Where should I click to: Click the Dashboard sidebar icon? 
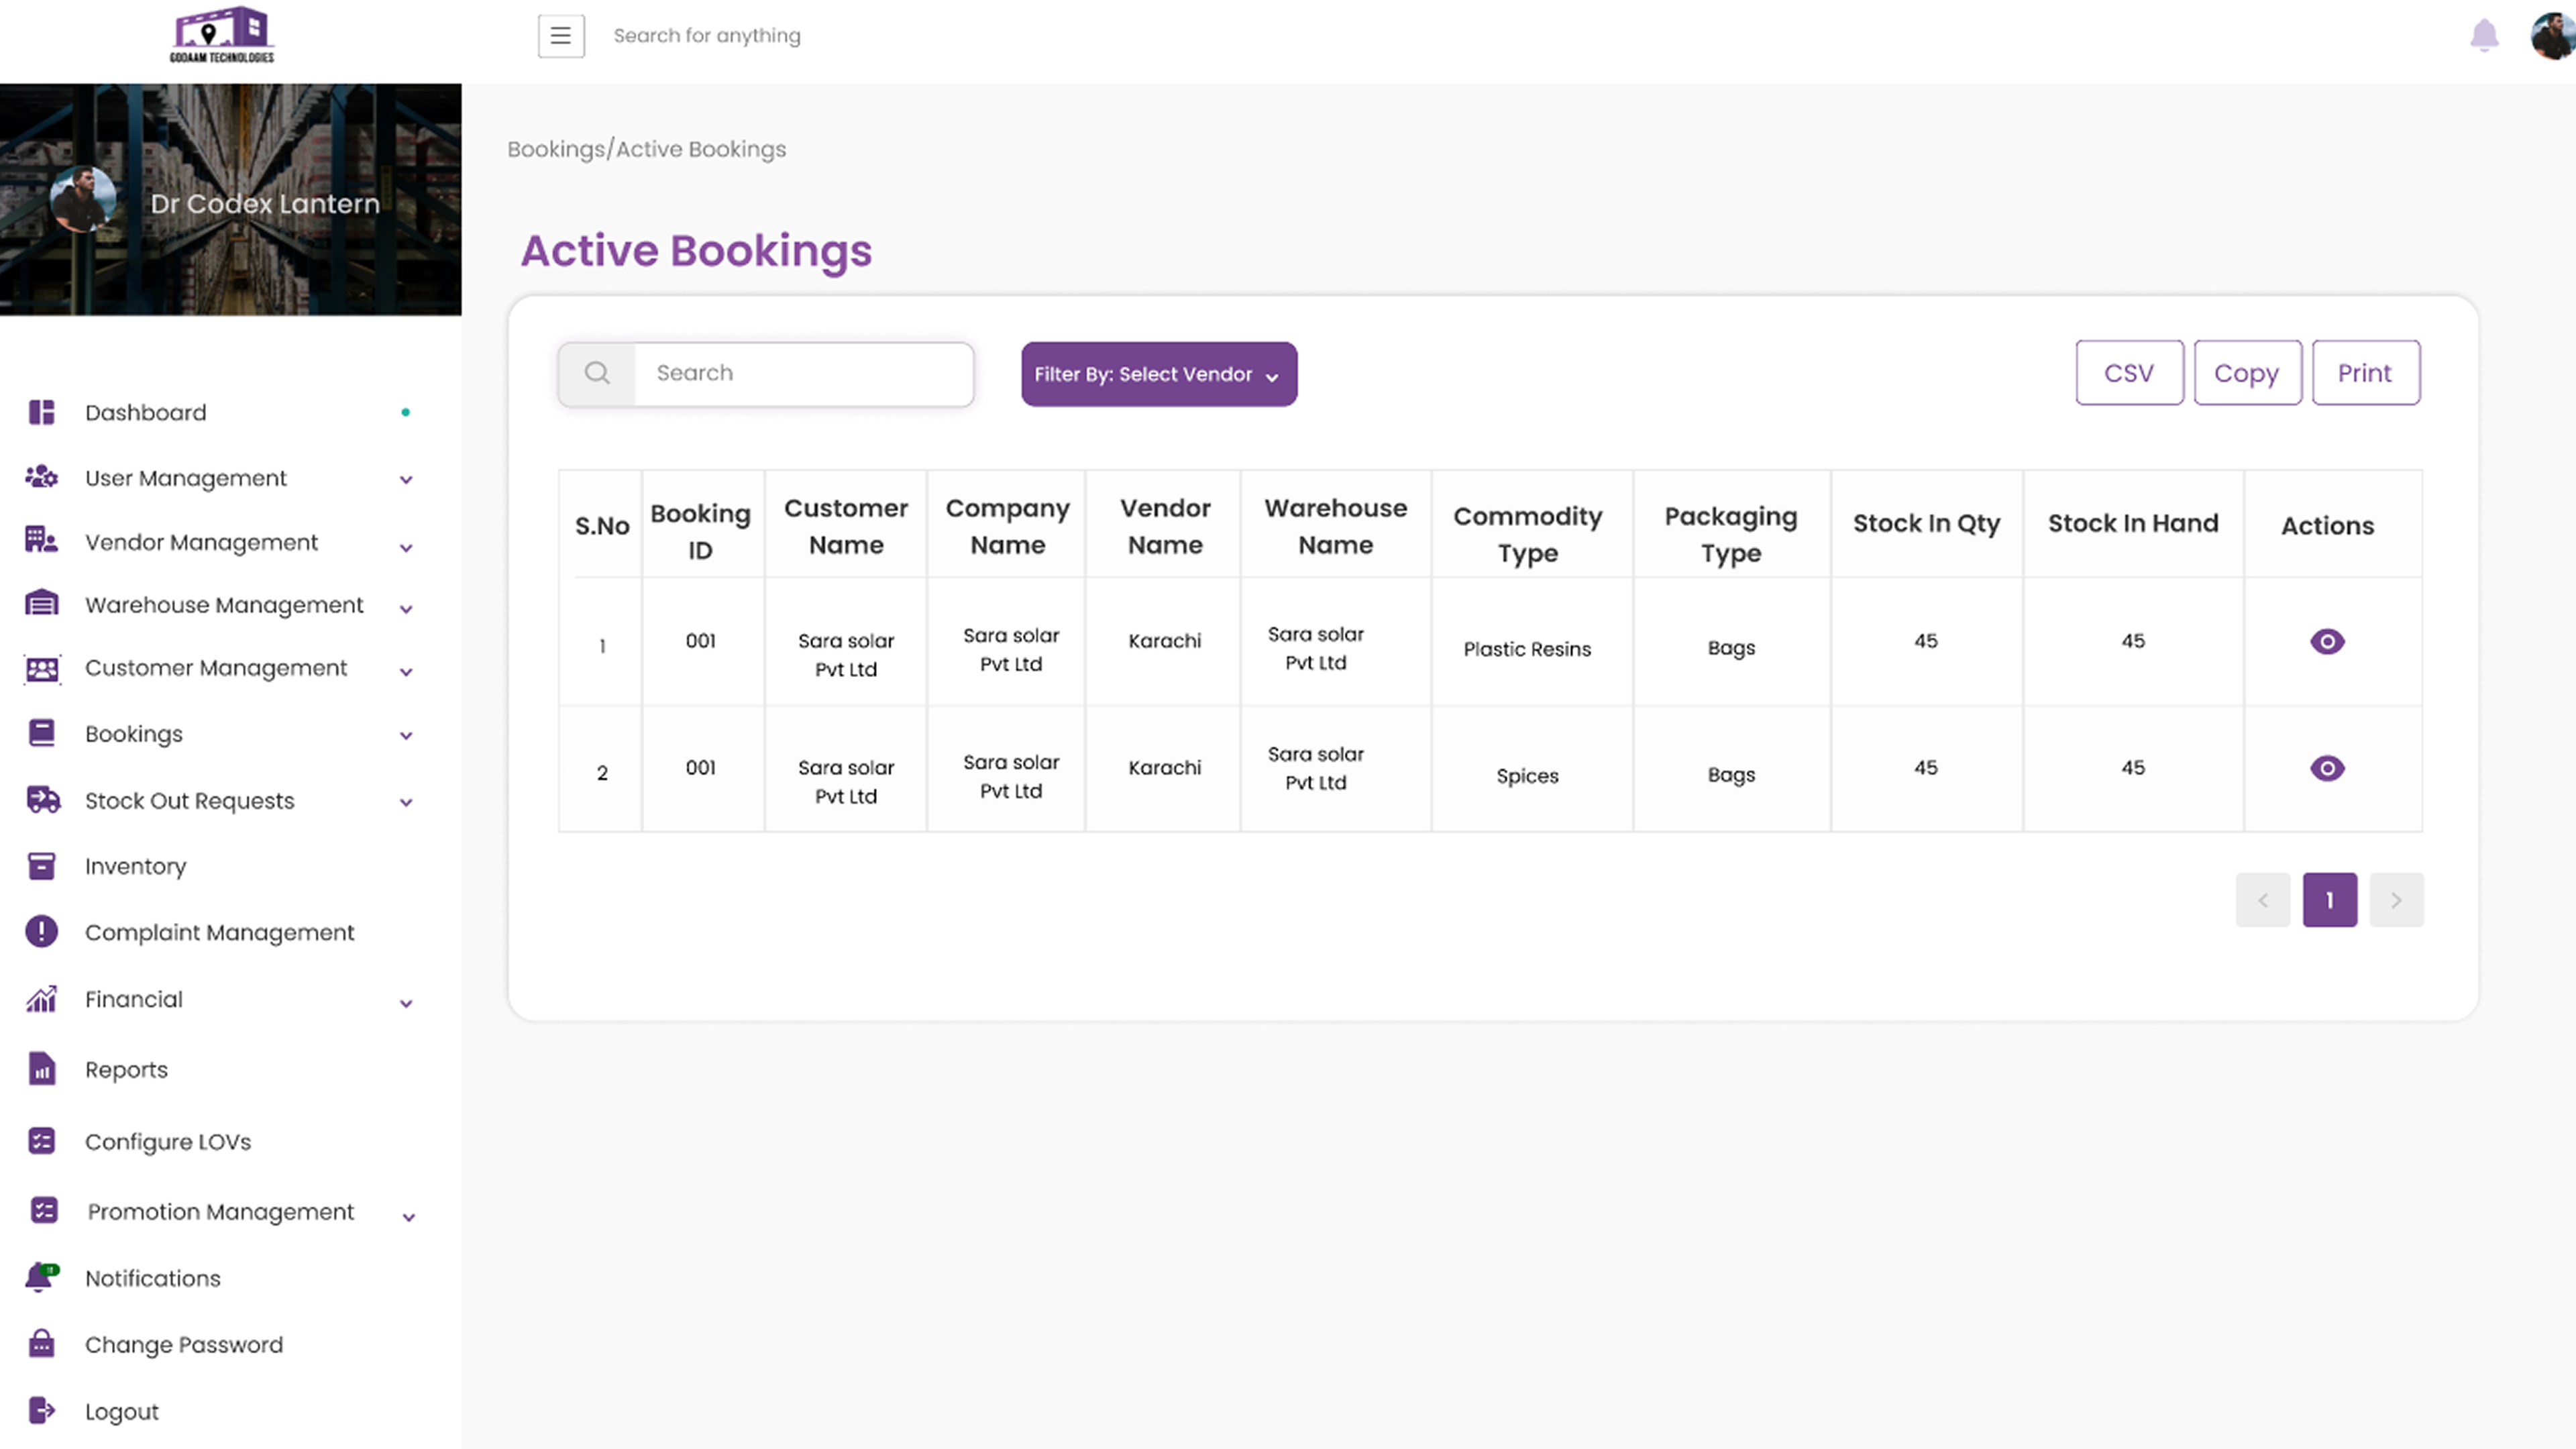(41, 412)
